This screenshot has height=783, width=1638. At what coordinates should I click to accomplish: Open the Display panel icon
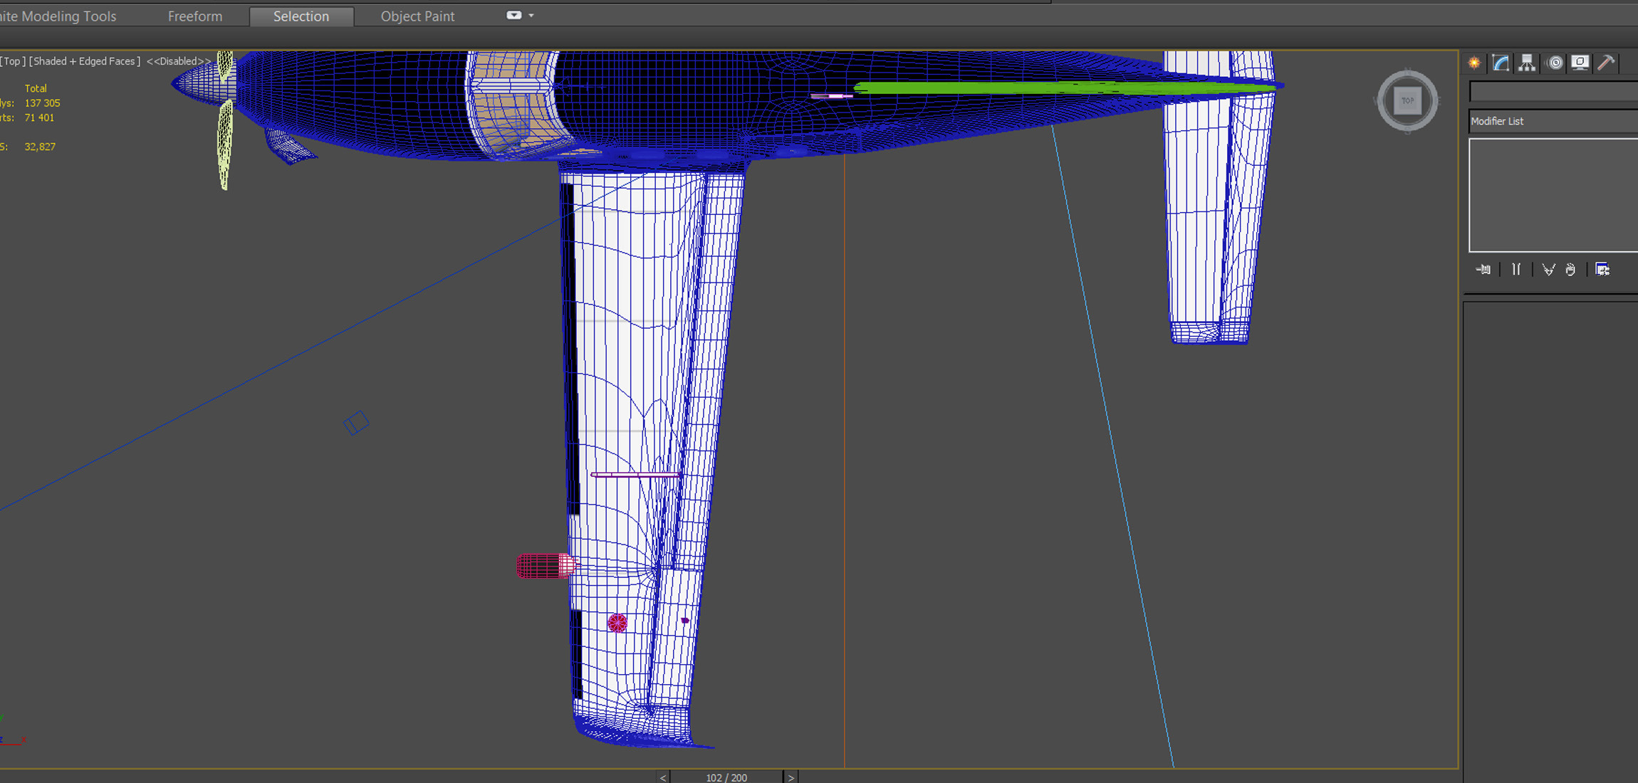[x=1580, y=63]
